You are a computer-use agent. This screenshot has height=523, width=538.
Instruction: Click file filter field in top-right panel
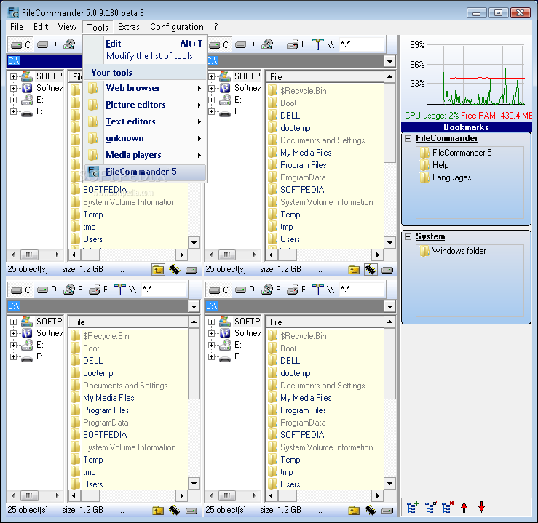point(362,44)
